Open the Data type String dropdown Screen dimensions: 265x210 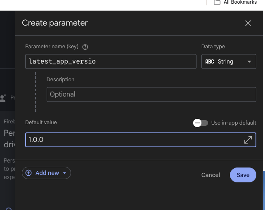coord(229,61)
